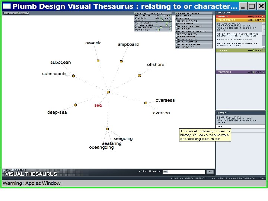Toggle the See Also relationship checkbox
Image resolution: width=268 pixels, height=201 pixels.
pyautogui.click(x=176, y=19)
